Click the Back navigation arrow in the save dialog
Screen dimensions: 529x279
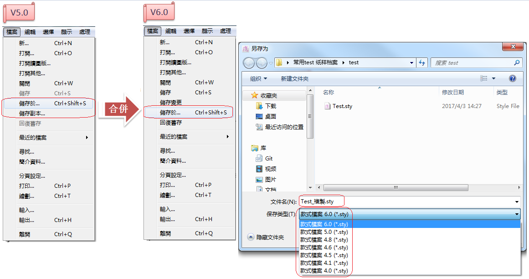pos(249,63)
